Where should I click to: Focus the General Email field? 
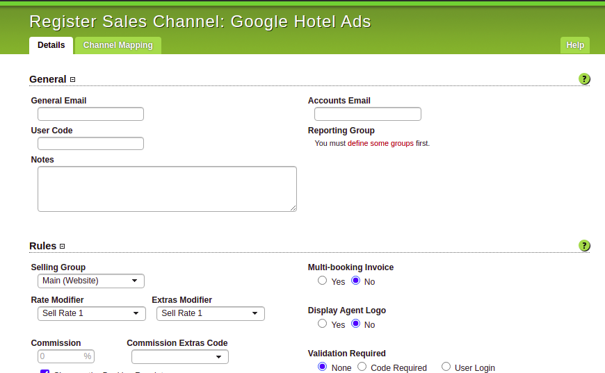click(x=90, y=114)
